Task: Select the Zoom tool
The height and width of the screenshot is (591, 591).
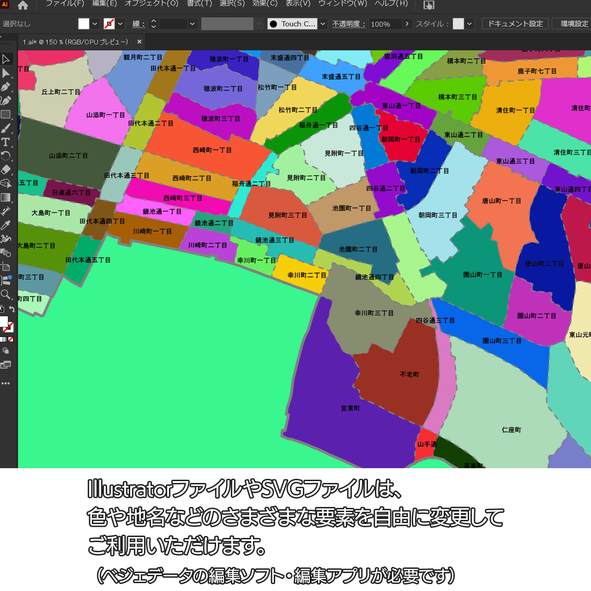Action: [6, 295]
